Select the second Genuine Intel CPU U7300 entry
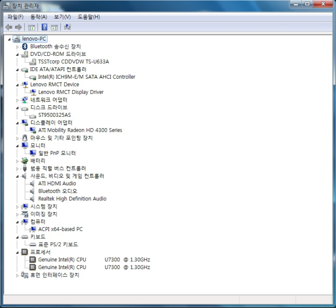This screenshot has height=308, width=336. click(x=94, y=267)
